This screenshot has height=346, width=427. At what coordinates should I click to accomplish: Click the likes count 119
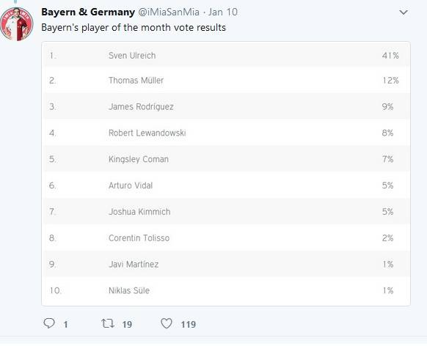[x=189, y=324]
